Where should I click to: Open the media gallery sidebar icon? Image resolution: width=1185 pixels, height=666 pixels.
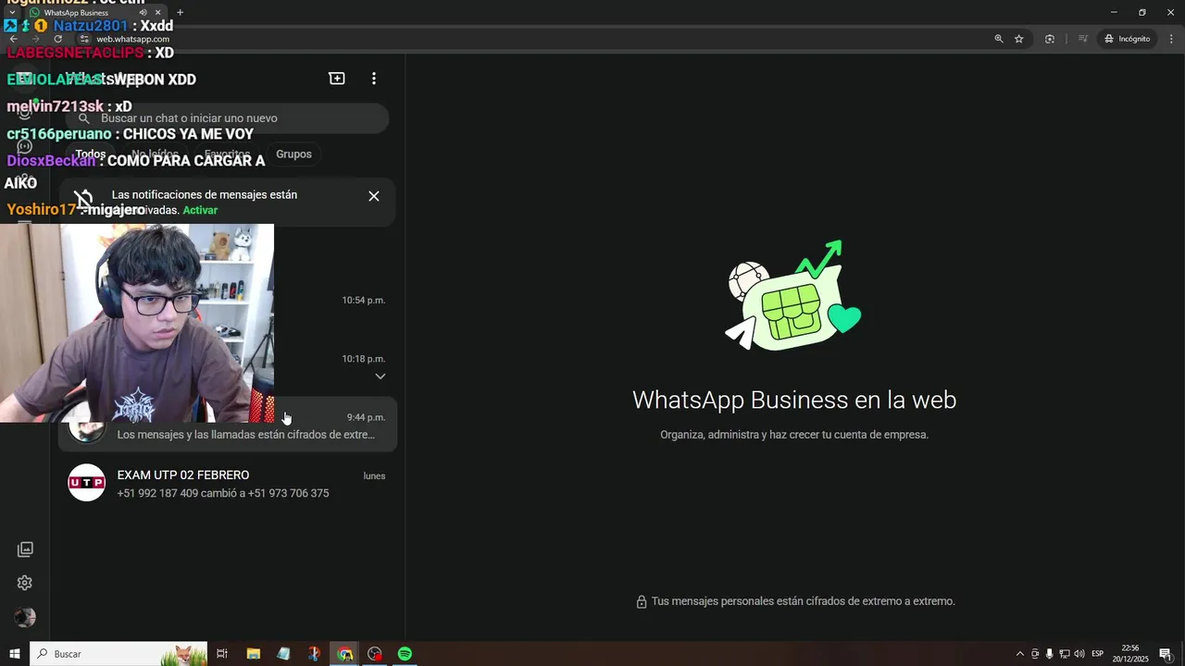click(25, 549)
